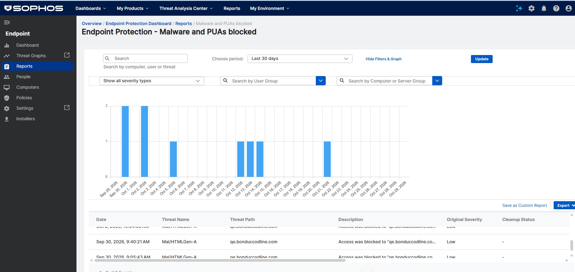This screenshot has height=272, width=575.
Task: Open Reports in the top navigation
Action: click(x=232, y=8)
